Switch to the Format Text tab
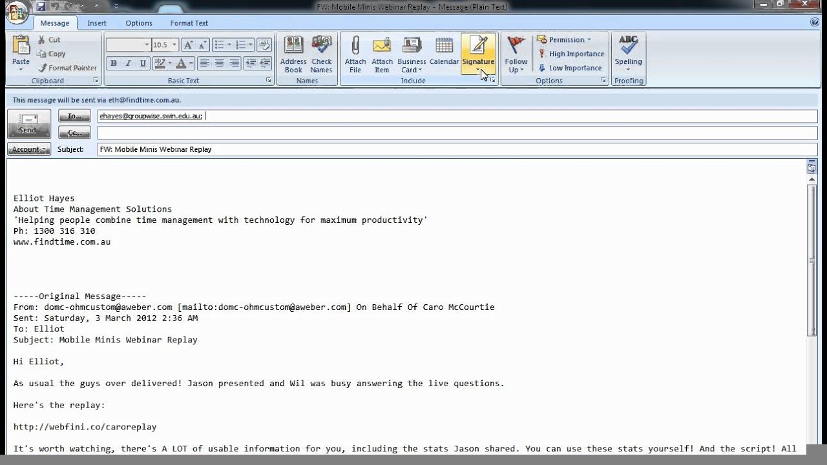Image resolution: width=827 pixels, height=465 pixels. [x=189, y=23]
